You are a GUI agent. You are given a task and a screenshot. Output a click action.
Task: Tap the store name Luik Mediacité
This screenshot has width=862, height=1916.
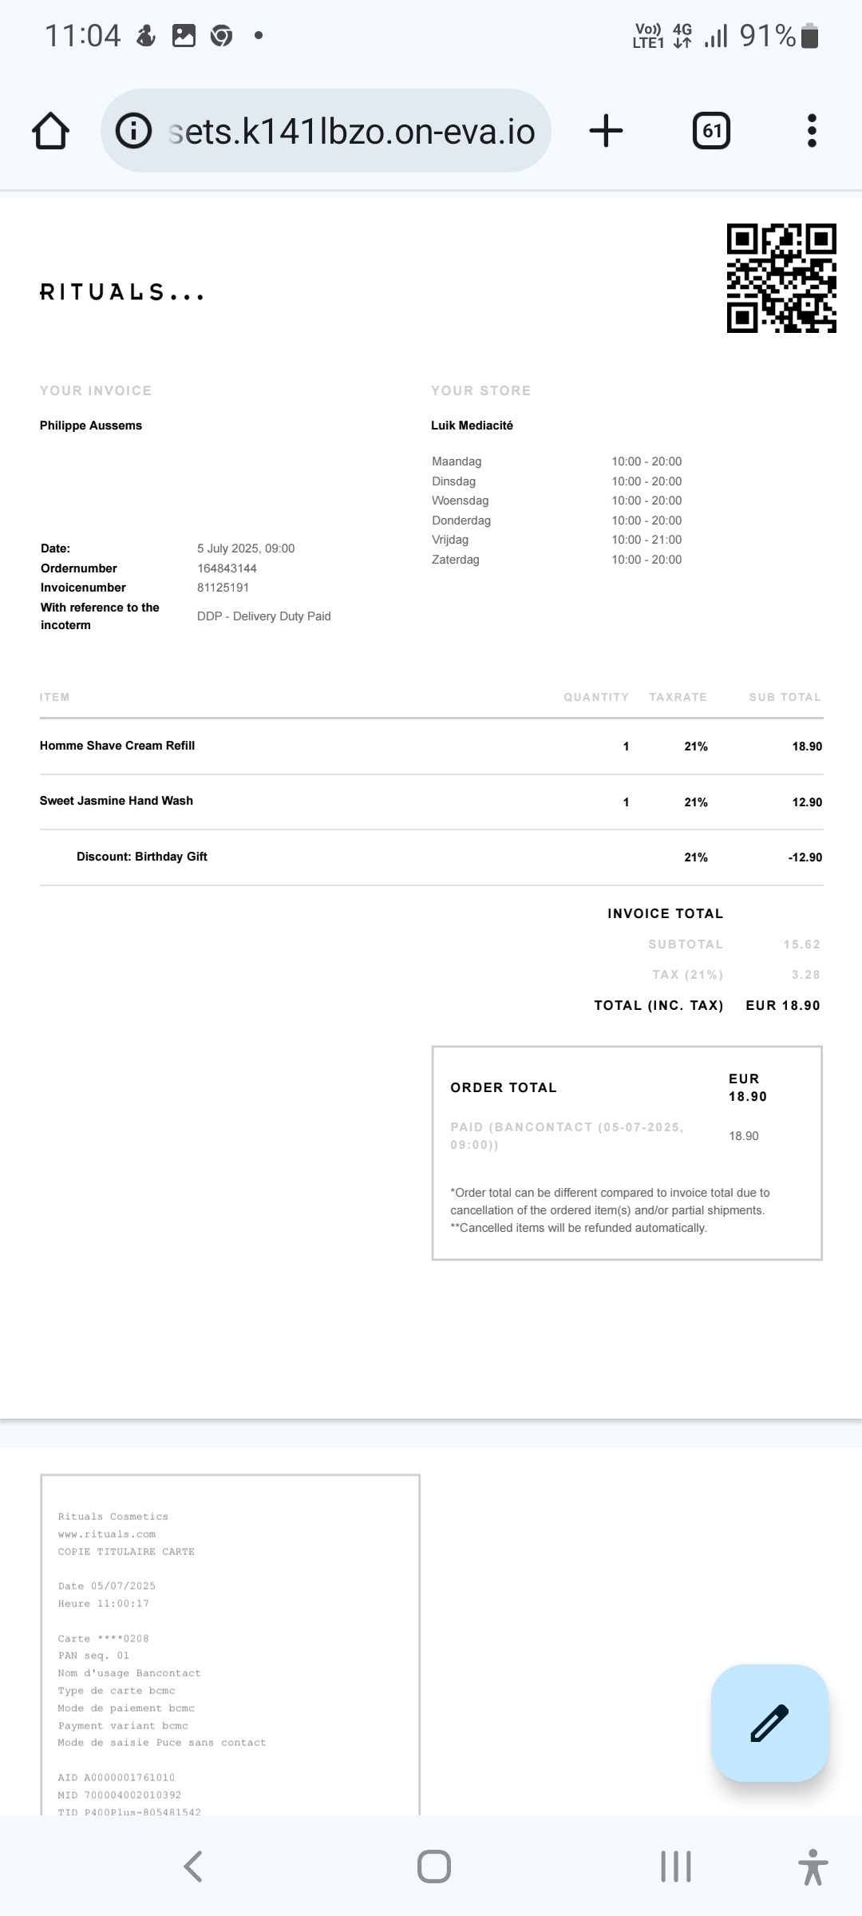472,426
